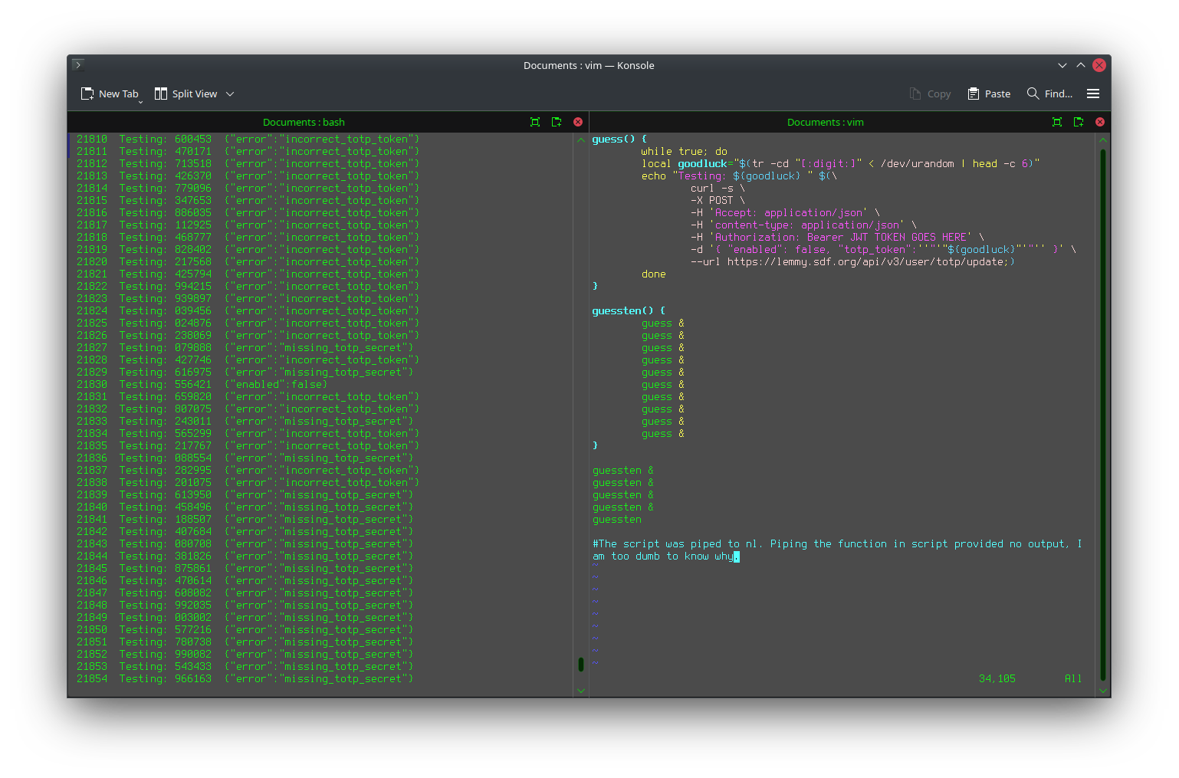This screenshot has height=778, width=1179.
Task: Open a new tab in Konsole
Action: 110,94
